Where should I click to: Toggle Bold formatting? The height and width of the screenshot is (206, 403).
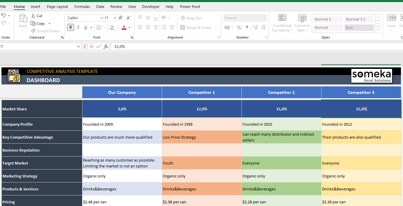coord(70,27)
